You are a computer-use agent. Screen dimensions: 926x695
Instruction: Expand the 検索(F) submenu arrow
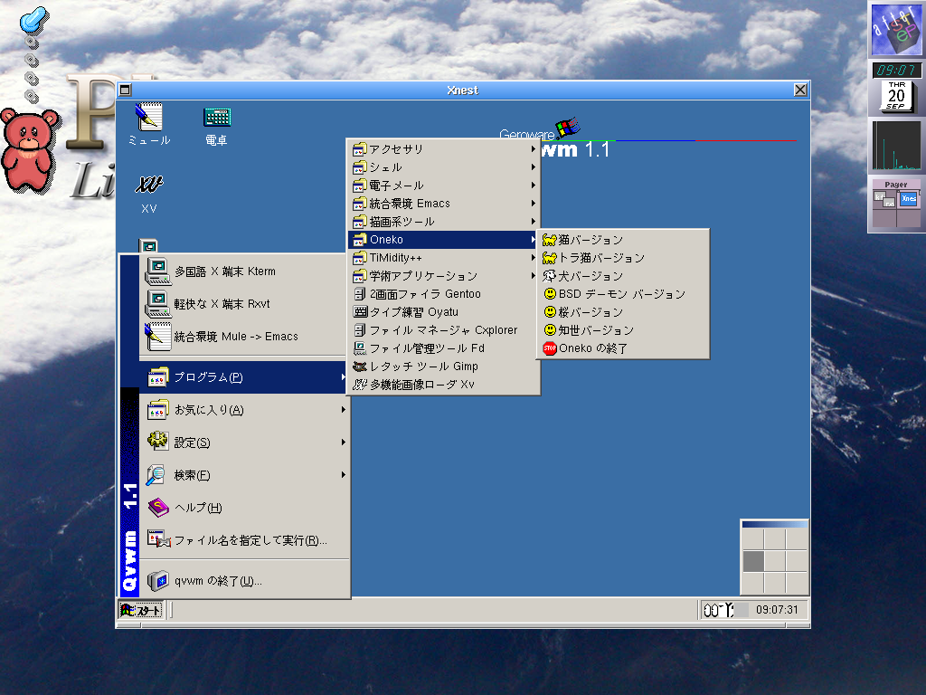pyautogui.click(x=343, y=474)
